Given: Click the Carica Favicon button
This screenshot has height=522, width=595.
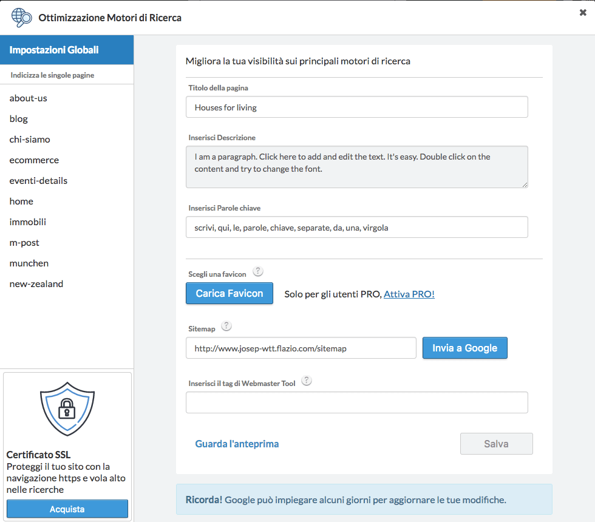Looking at the screenshot, I should (229, 293).
